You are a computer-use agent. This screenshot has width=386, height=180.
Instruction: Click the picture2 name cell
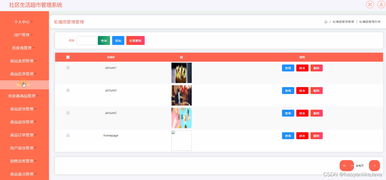[111, 90]
